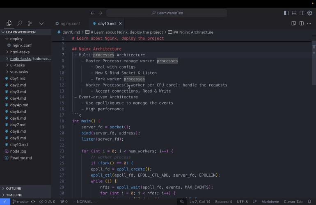The height and width of the screenshot is (205, 316).
Task: Click day10.md breadcrumb segment
Action: point(69,32)
